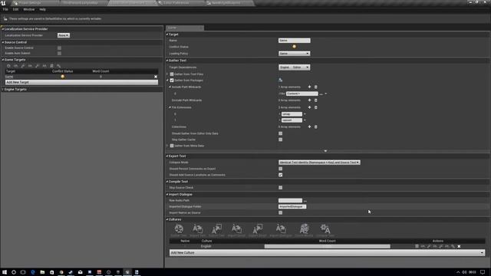Open Help menu
Image resolution: width=491 pixels, height=276 pixels.
click(43, 9)
